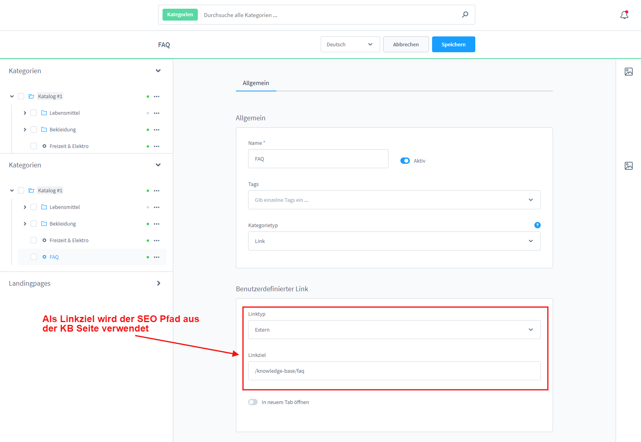Click folder icon of first Katalog #1
The height and width of the screenshot is (442, 641).
31,96
